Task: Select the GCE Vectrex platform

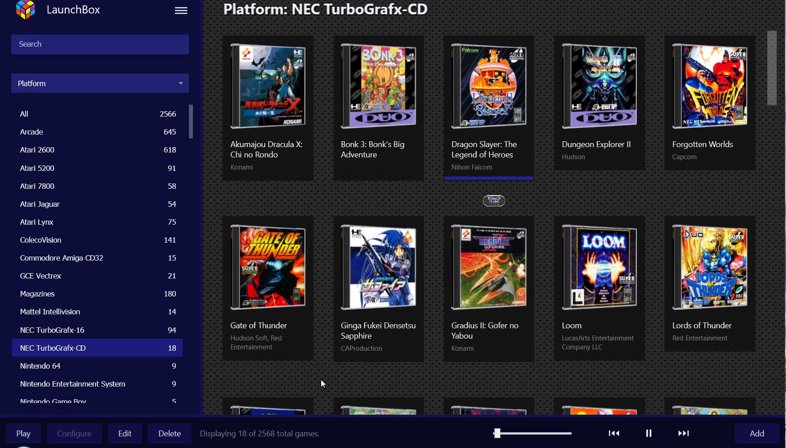Action: click(x=97, y=276)
